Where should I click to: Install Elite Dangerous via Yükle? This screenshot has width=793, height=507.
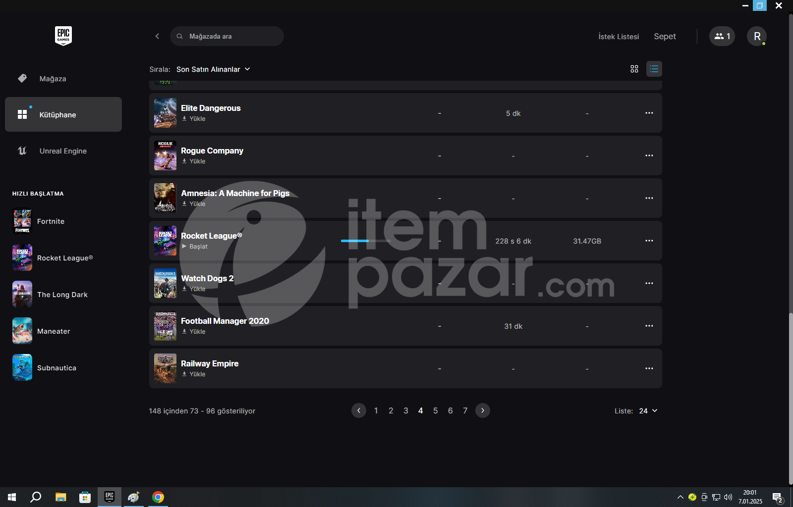click(193, 119)
